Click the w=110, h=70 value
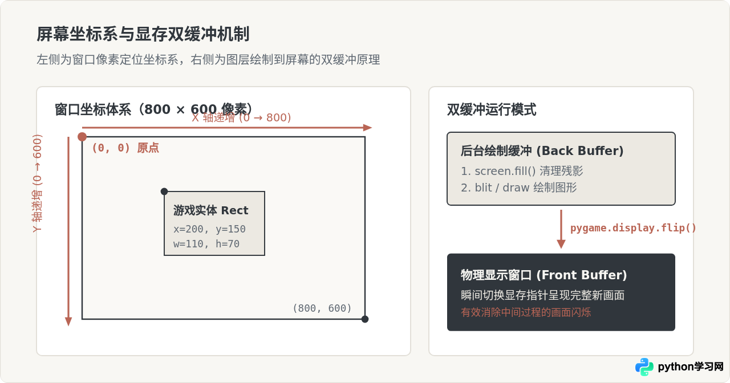 tap(206, 244)
